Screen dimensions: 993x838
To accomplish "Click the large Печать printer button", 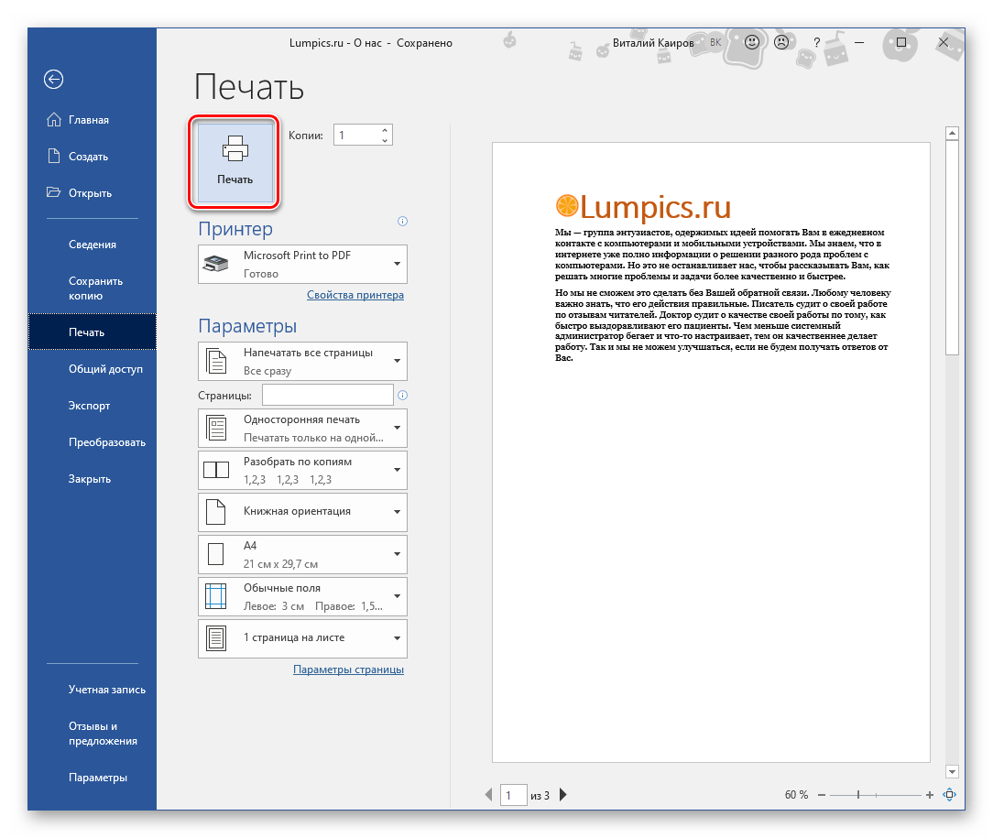I will [235, 162].
